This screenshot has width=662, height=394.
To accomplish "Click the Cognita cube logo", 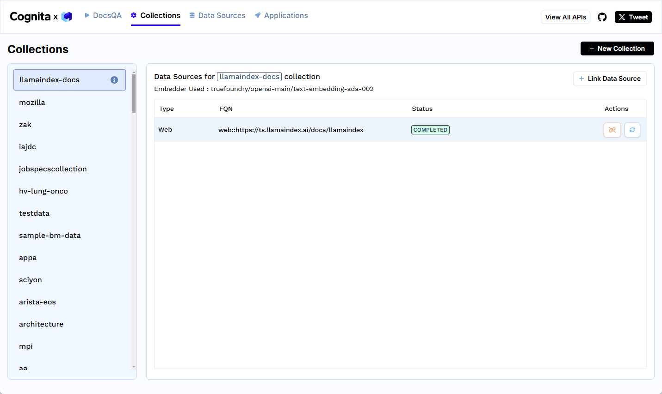I will click(x=67, y=17).
